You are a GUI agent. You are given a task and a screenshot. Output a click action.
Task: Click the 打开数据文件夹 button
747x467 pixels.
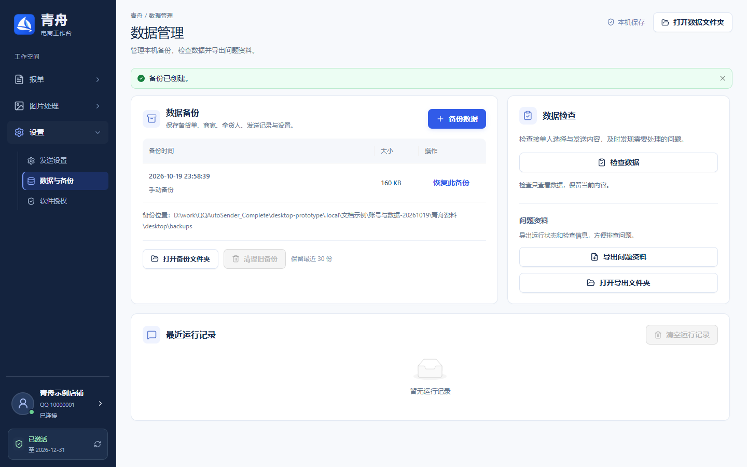coord(693,22)
